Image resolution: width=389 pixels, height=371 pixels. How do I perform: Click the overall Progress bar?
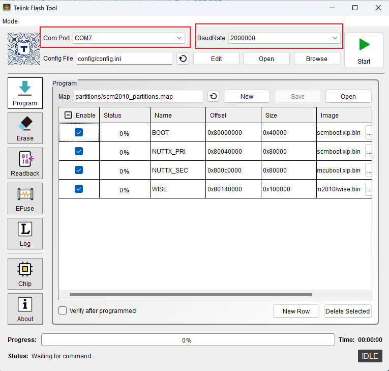pos(188,340)
